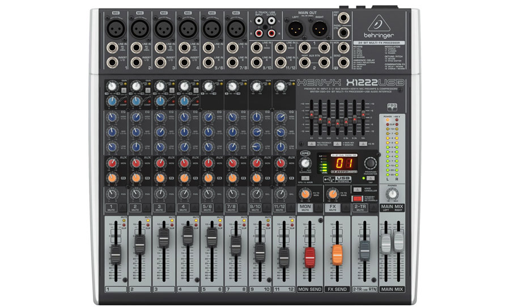Click the white 2-TRACK INPUT L RCA jack

tap(259, 21)
